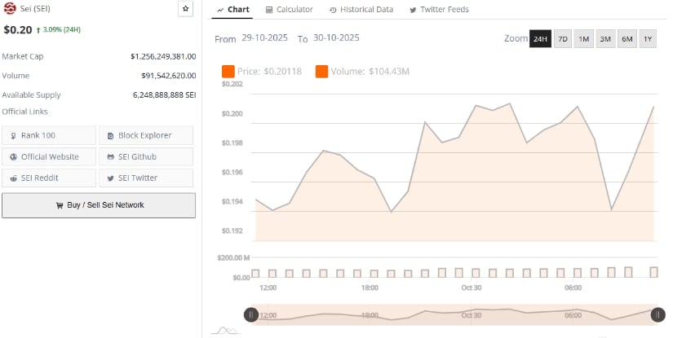673x338 pixels.
Task: Choose the 1Y zoom option
Action: coord(648,39)
